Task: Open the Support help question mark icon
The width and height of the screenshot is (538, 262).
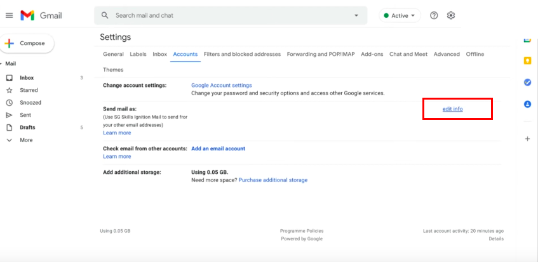Action: [x=434, y=15]
